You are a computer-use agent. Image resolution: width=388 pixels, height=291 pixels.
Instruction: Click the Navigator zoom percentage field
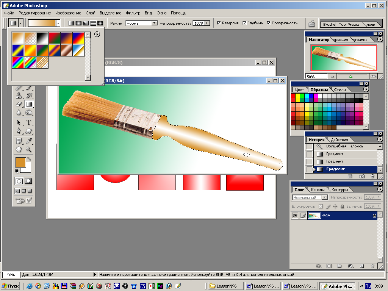coord(316,77)
